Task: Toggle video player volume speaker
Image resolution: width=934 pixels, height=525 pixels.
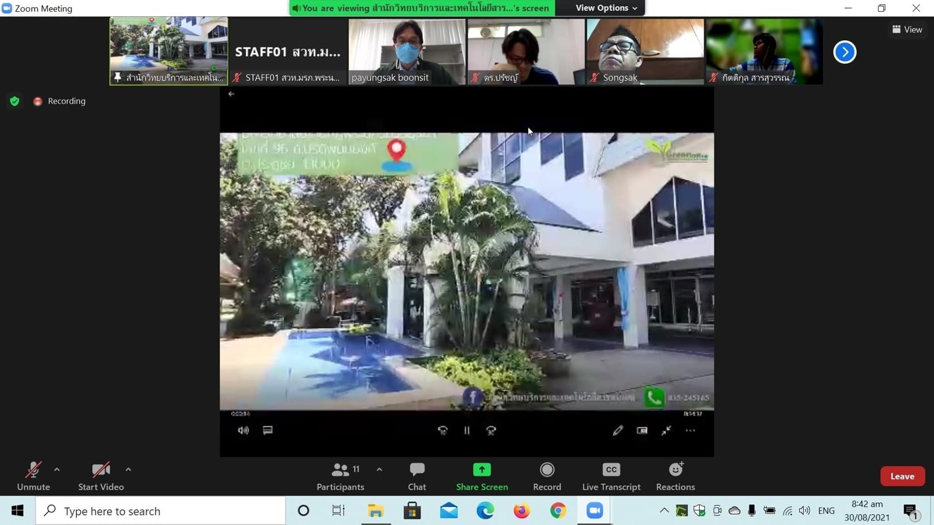Action: [243, 431]
